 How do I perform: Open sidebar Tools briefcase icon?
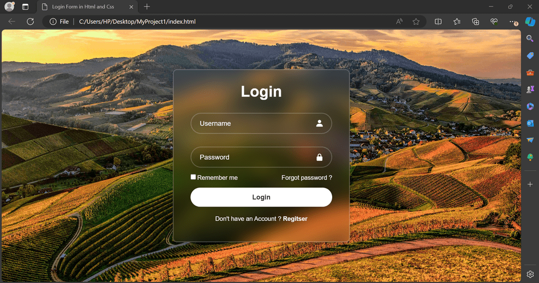[530, 72]
